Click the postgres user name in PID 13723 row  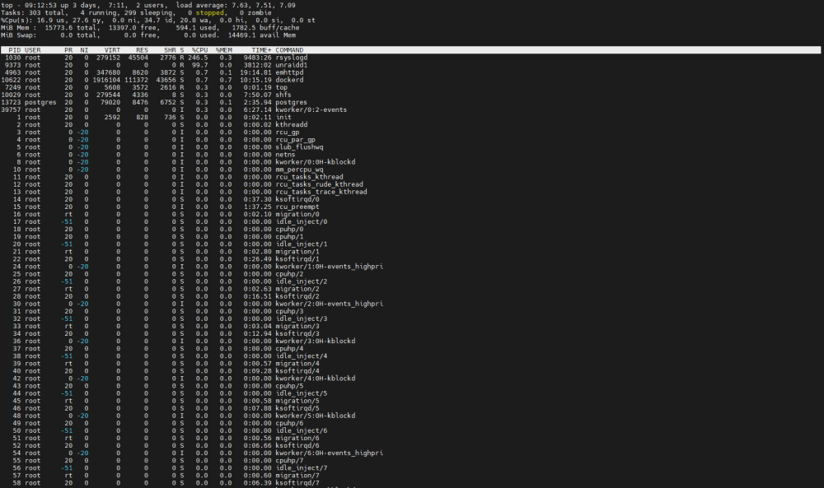point(40,102)
